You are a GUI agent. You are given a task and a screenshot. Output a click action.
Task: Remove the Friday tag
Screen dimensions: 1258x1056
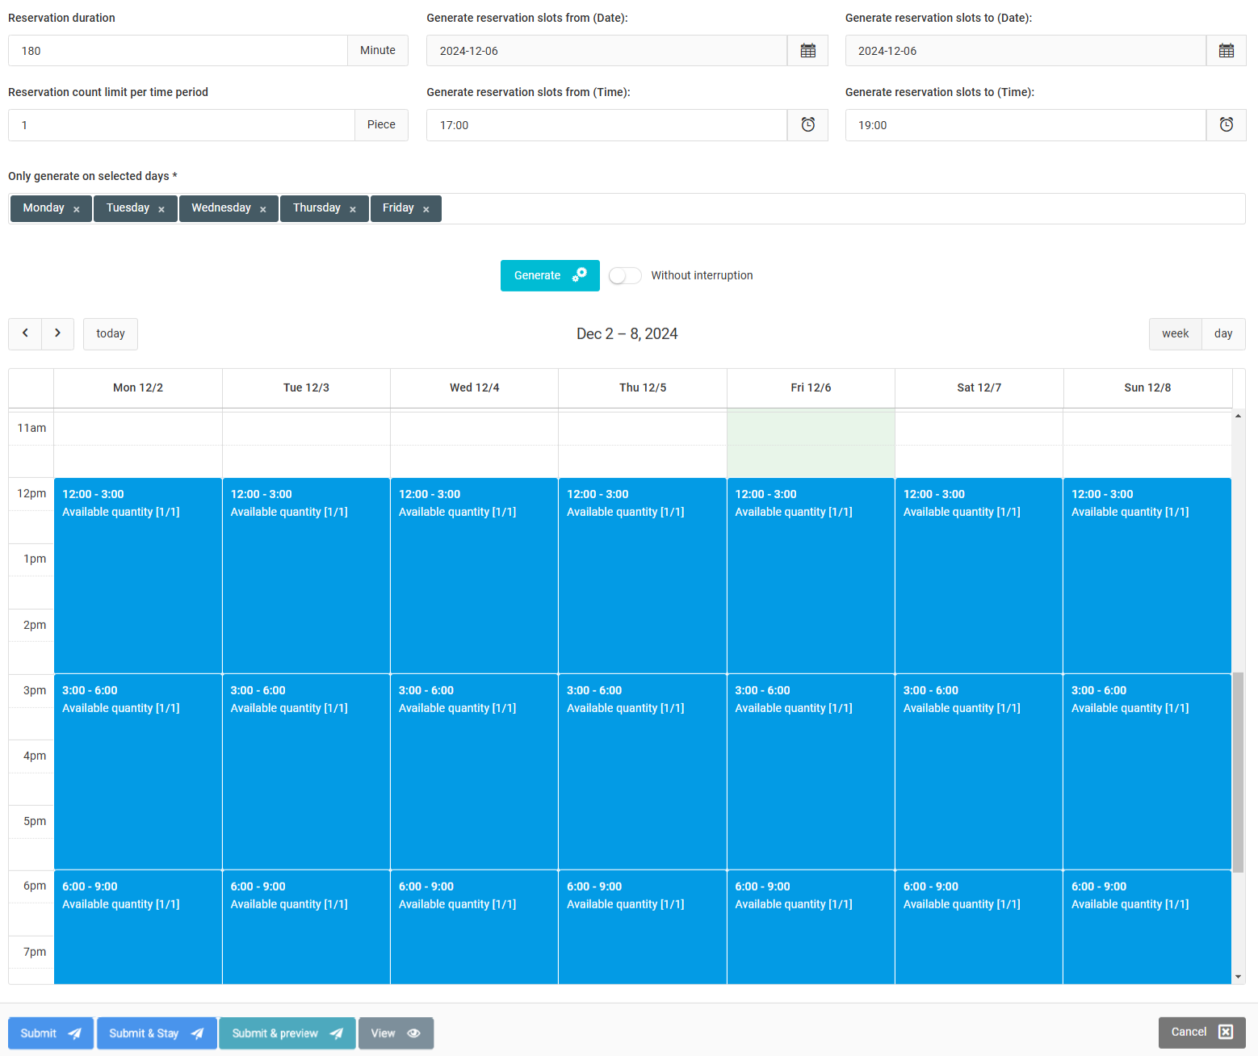426,209
